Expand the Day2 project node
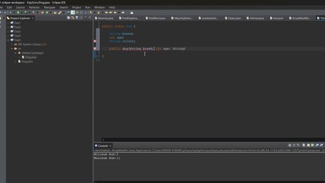The image size is (325, 183). click(x=8, y=27)
